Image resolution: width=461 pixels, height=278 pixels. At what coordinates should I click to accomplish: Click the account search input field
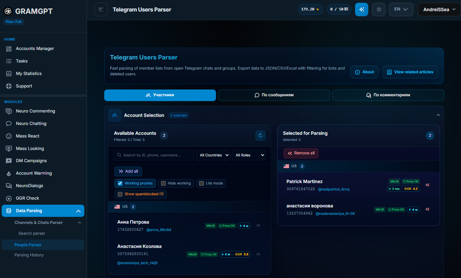pos(154,155)
